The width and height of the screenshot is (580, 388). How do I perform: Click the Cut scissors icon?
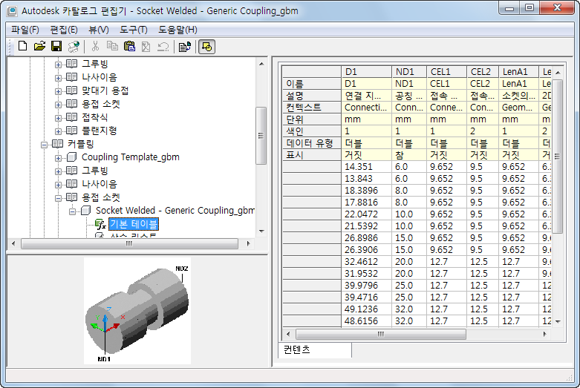96,46
